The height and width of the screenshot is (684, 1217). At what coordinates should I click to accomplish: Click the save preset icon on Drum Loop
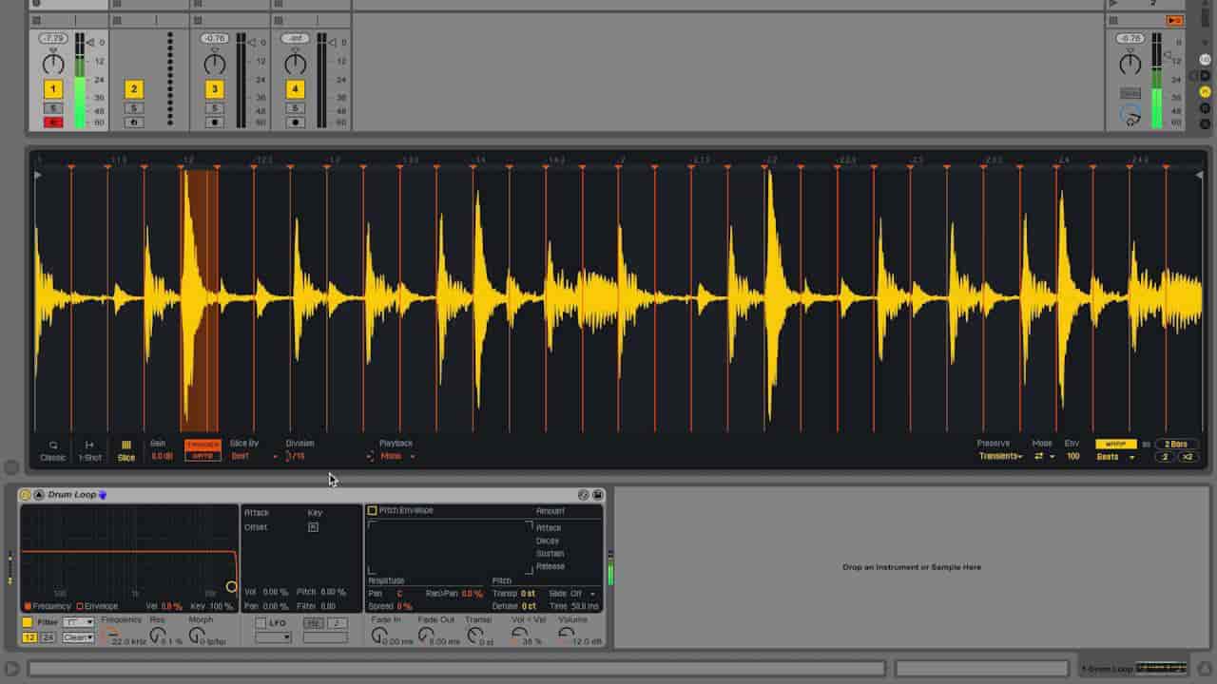598,495
